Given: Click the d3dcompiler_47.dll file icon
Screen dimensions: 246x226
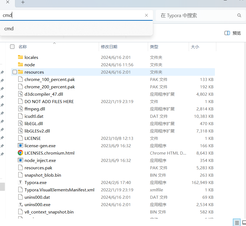Looking at the screenshot, I should (20, 94).
